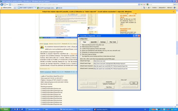Viewport: 178px width, 111px height.
Task: Select the Main tab in HijackThis Configuration
Action: click(x=84, y=42)
